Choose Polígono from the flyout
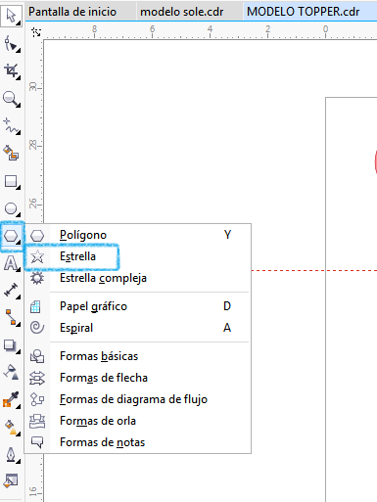Viewport: 377px width, 502px height. [x=137, y=235]
